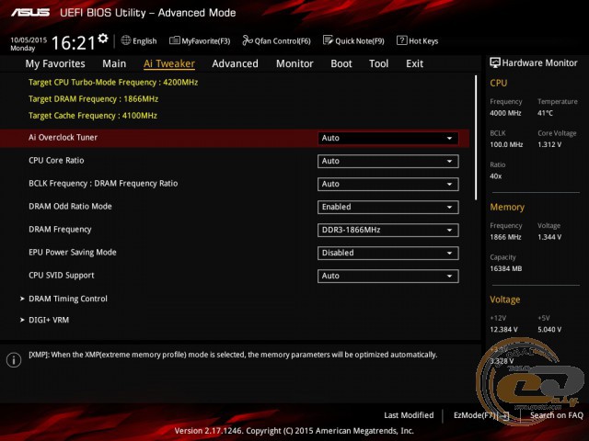Show the Hot Keys list
Image resolution: width=589 pixels, height=441 pixels.
click(x=418, y=40)
